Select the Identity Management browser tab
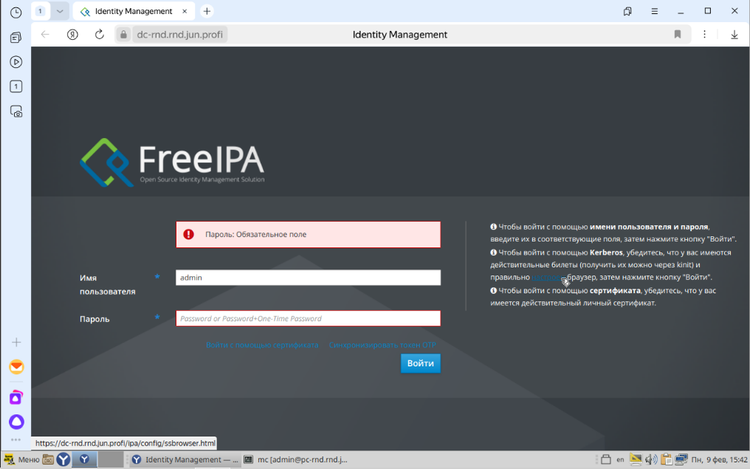Image resolution: width=750 pixels, height=469 pixels. tap(133, 11)
